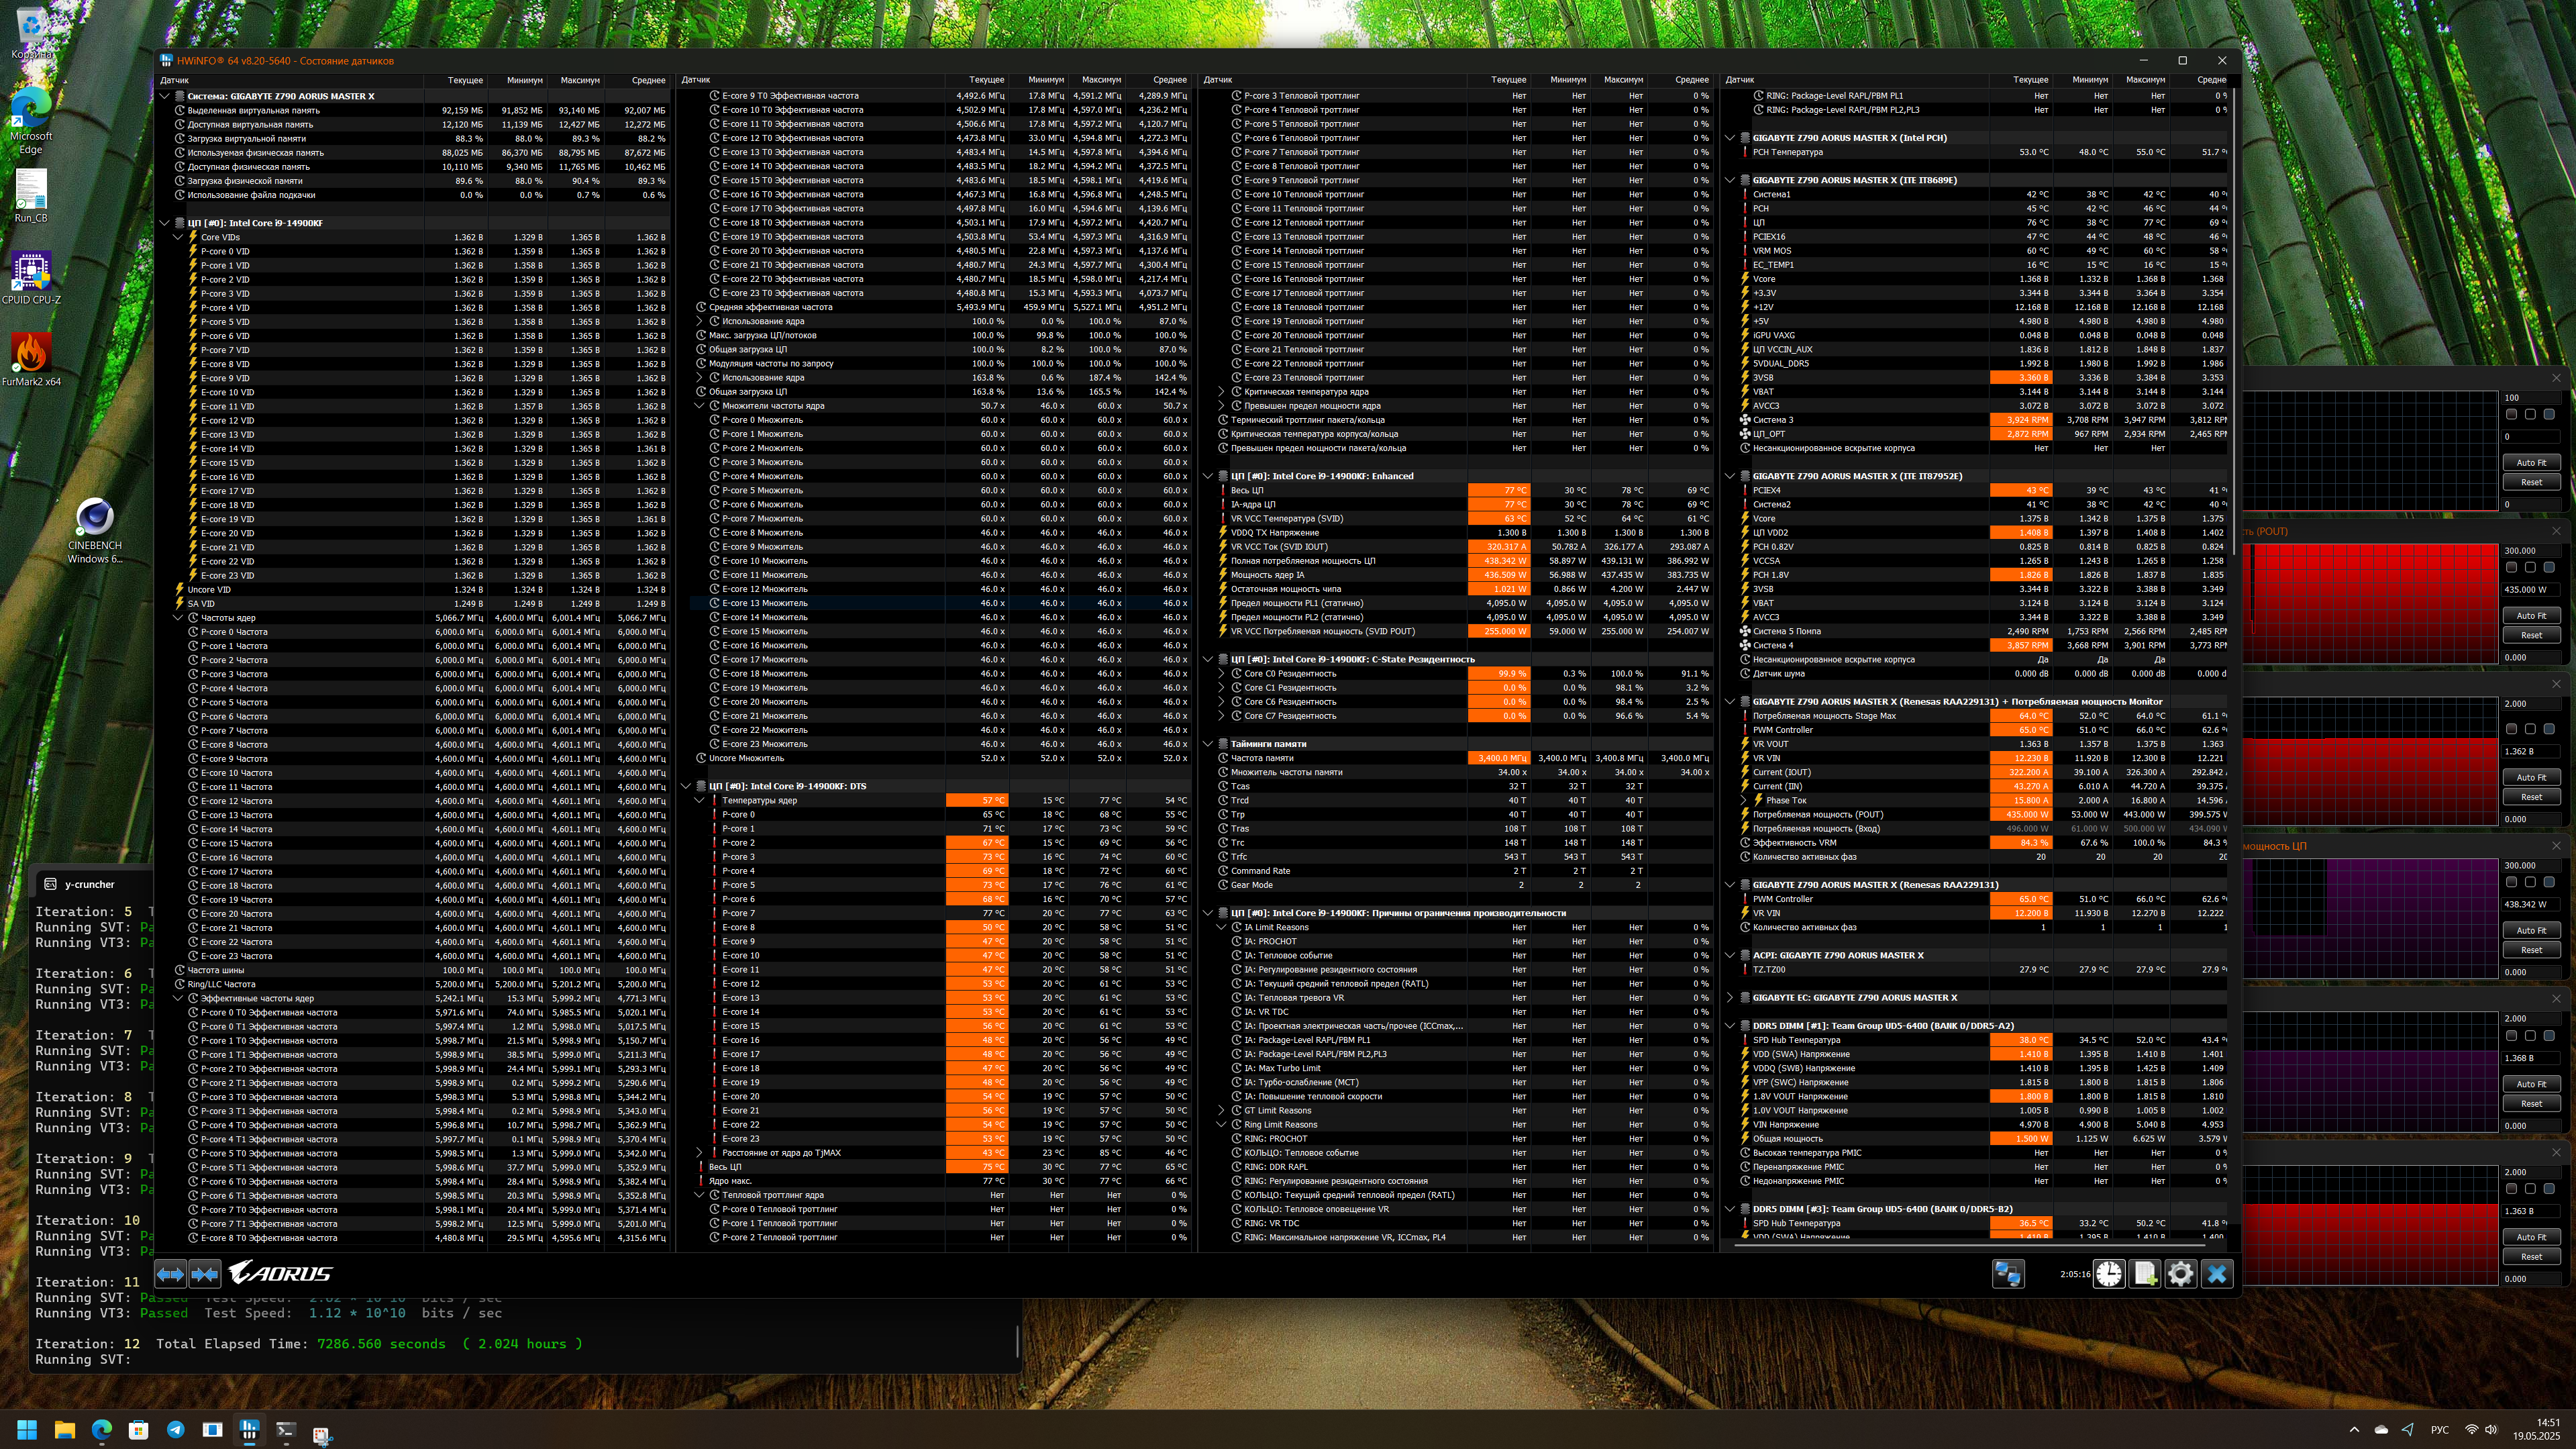
Task: Open HWiNFO sensor settings gear
Action: pyautogui.click(x=2180, y=1273)
